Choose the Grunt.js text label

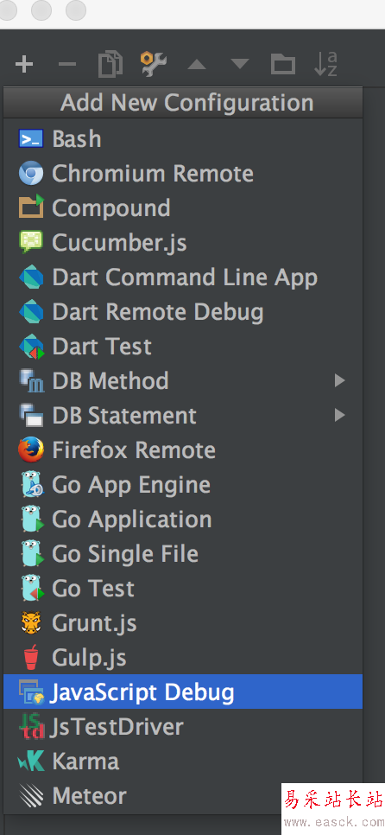point(95,623)
